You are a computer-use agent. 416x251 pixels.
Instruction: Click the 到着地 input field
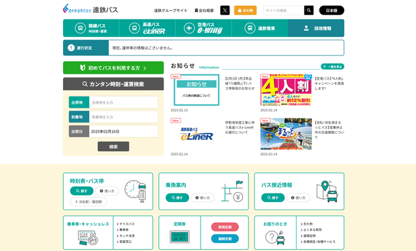point(123,116)
